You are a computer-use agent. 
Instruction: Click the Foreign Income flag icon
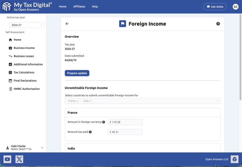pos(122,24)
